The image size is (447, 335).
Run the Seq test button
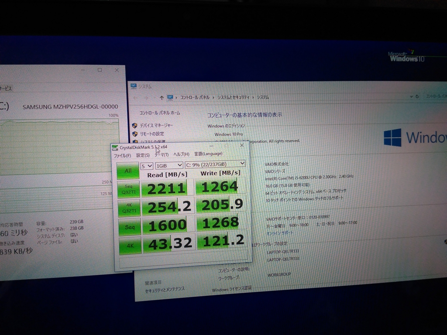(x=130, y=227)
